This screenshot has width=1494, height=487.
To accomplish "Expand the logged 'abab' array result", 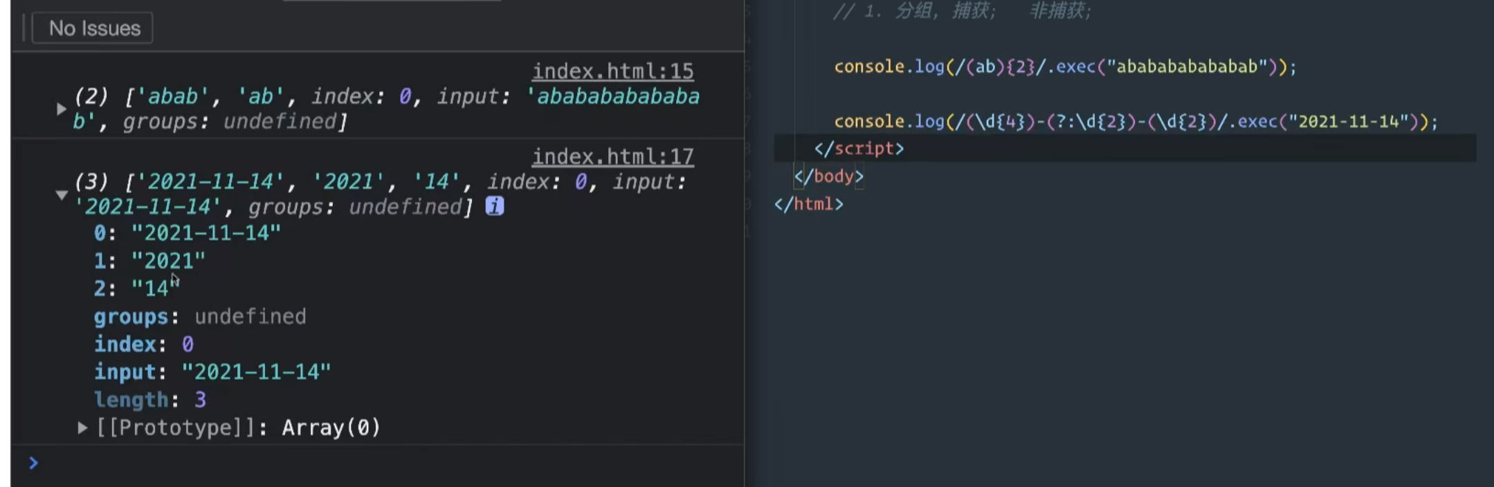I will [61, 109].
